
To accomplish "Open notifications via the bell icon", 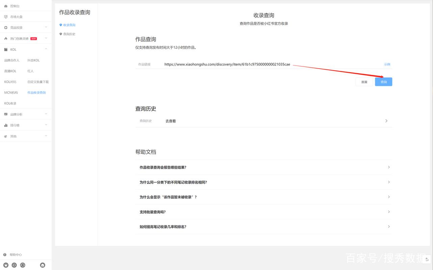I will [x=14, y=265].
